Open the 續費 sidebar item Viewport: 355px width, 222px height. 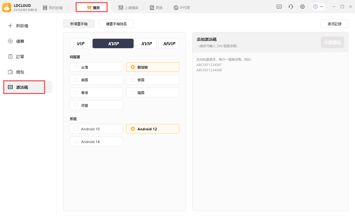20,41
